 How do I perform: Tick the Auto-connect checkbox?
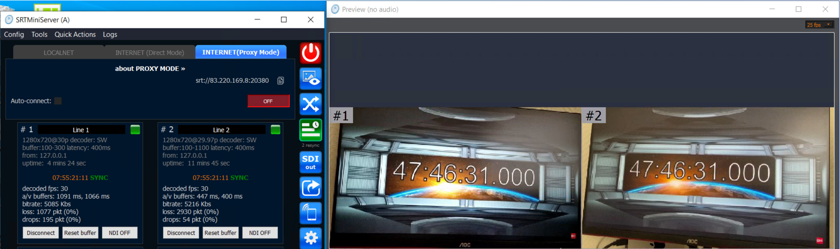(x=58, y=101)
